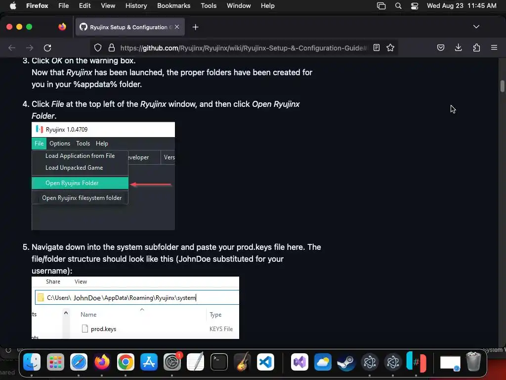Screen dimensions: 506x380
Task: Open the Edit menu
Action: (84, 6)
